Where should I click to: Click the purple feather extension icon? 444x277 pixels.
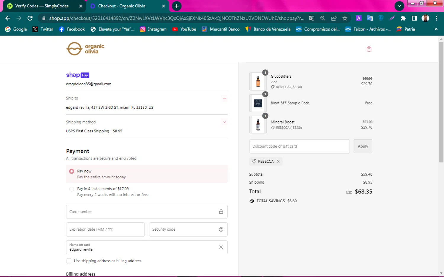click(x=392, y=18)
